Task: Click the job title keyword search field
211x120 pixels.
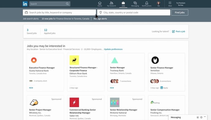Action: pyautogui.click(x=59, y=12)
